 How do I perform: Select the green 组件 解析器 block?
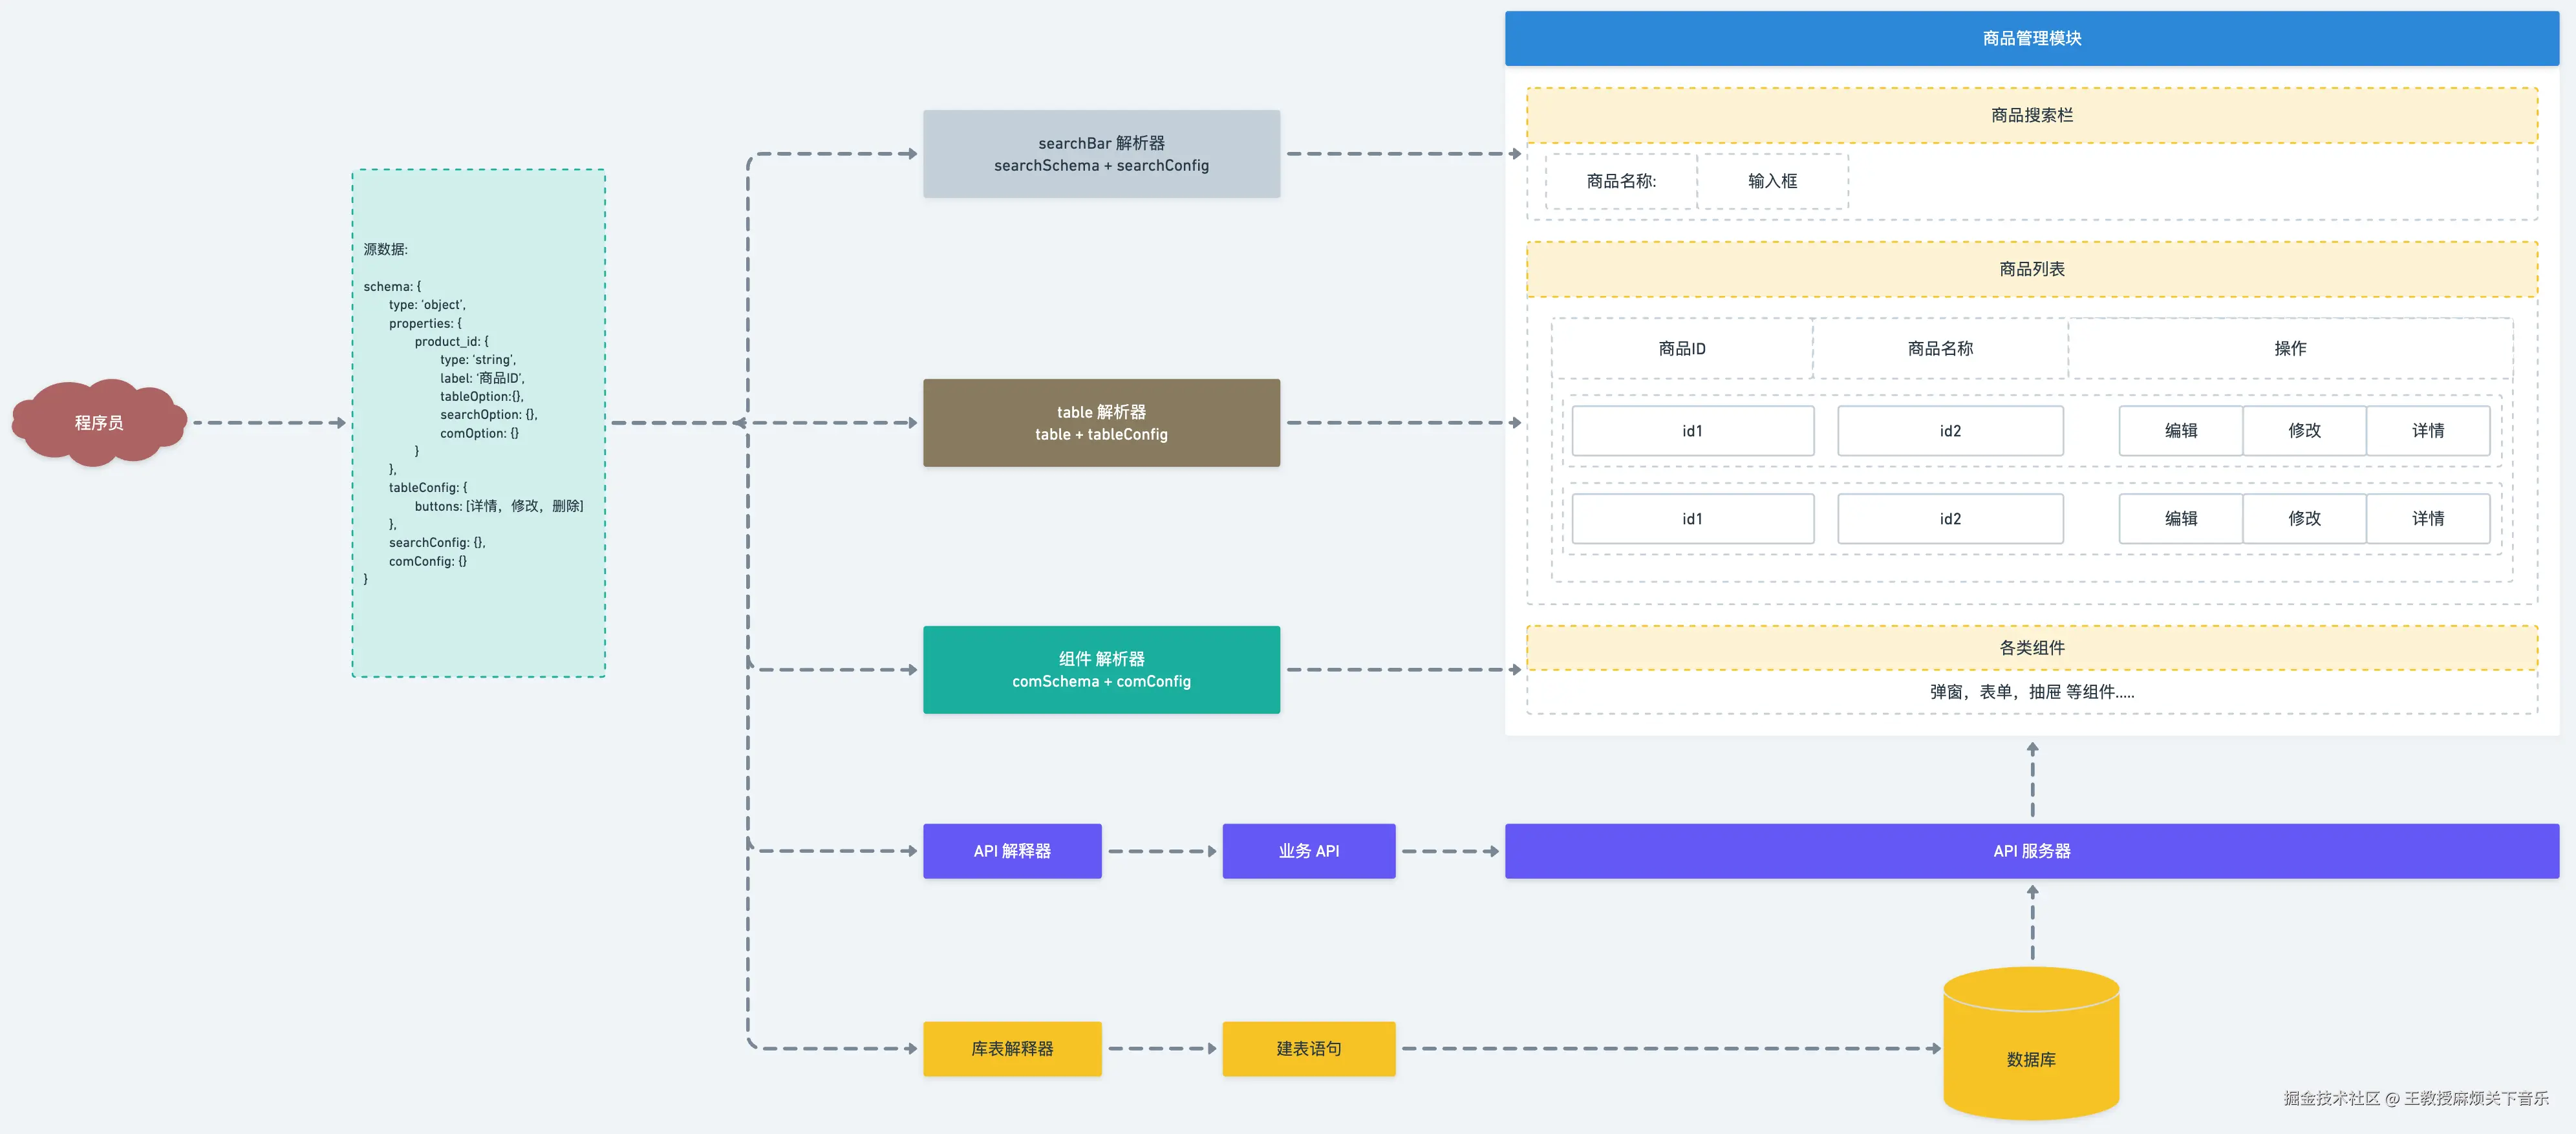1101,670
